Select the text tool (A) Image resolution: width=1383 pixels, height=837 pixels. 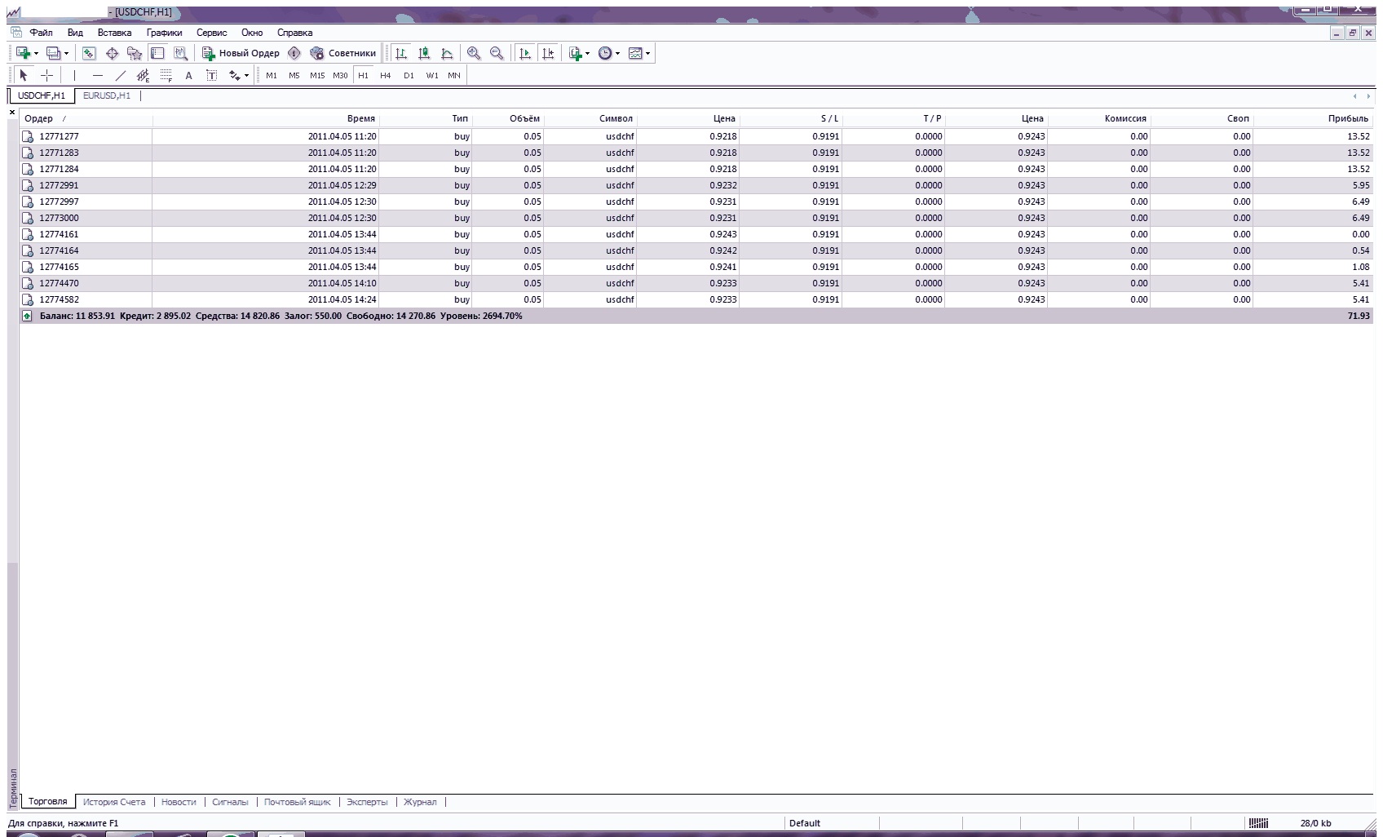tap(188, 75)
